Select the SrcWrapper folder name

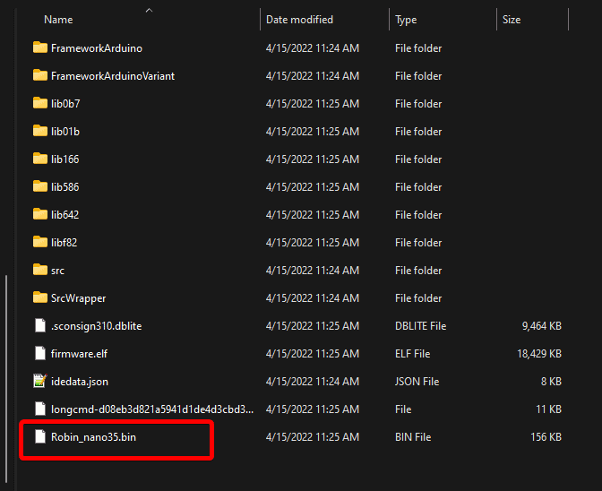(78, 298)
